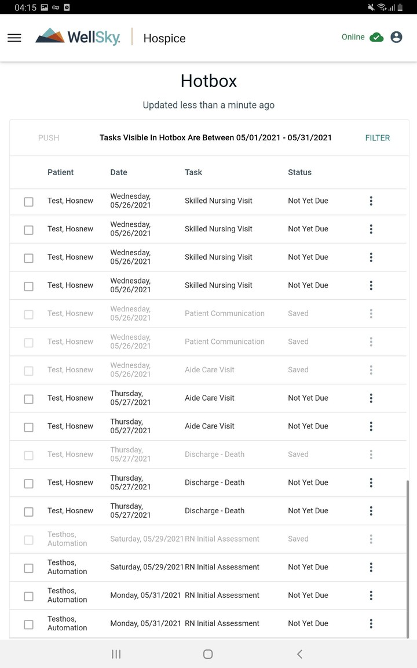
Task: Sort by the Patient column header
Action: click(61, 172)
